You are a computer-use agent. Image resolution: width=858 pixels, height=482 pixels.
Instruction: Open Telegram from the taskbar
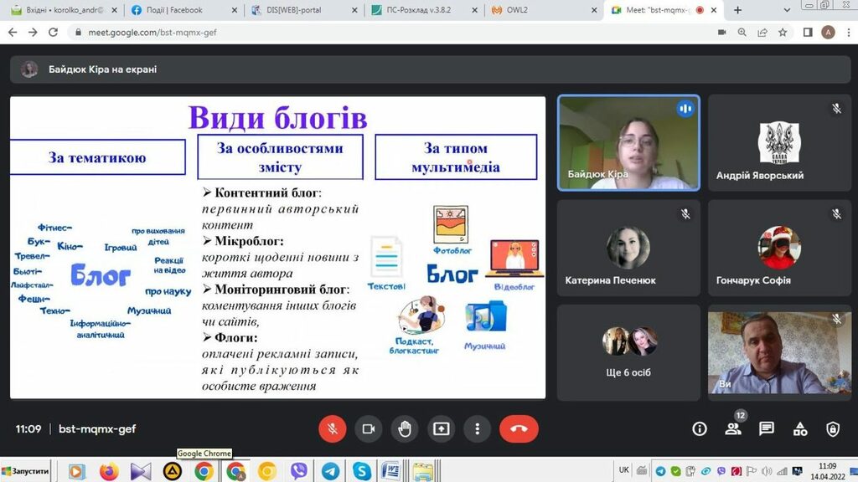pyautogui.click(x=330, y=471)
